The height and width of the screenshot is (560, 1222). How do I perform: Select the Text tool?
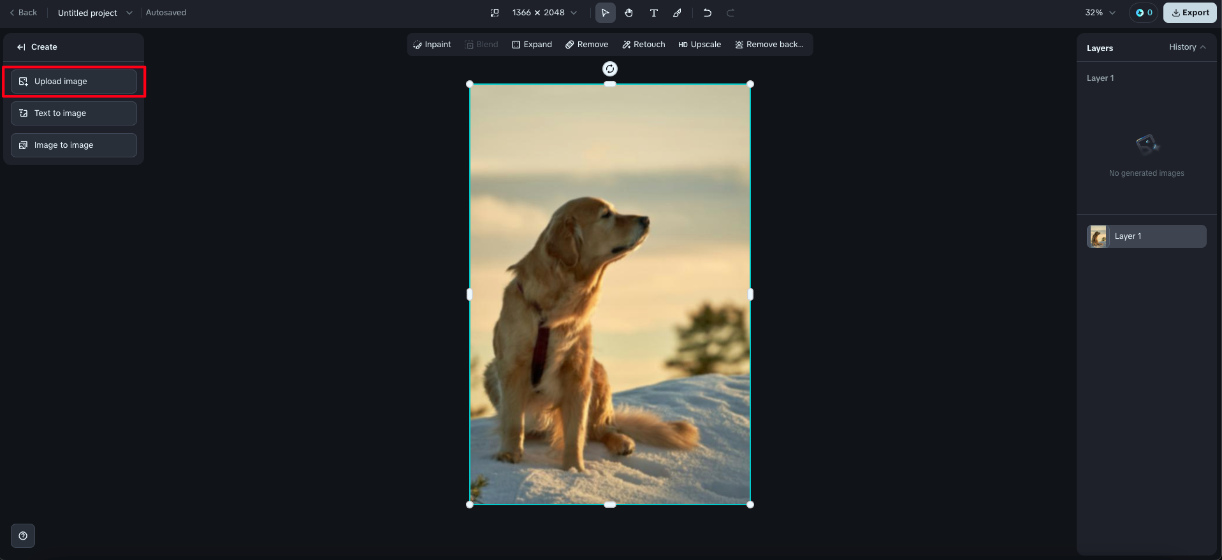coord(653,13)
